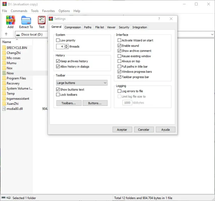Image resolution: width=215 pixels, height=201 pixels.
Task: Click the disk icon in the status bar
Action: coord(3,198)
